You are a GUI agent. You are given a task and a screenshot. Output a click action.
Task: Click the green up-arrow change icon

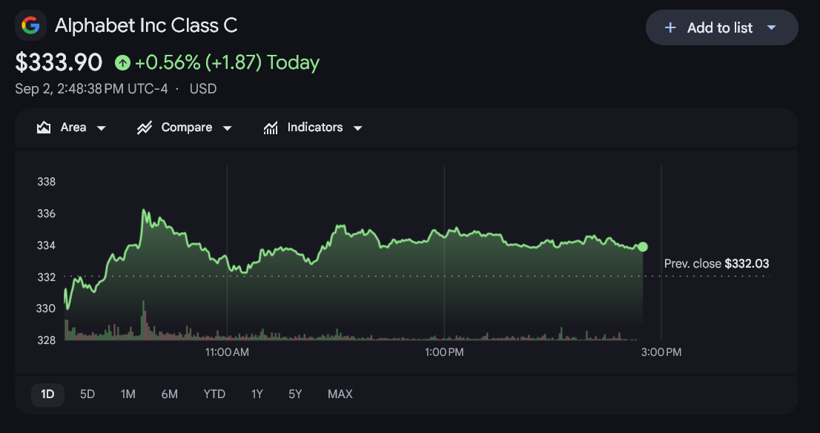[122, 63]
